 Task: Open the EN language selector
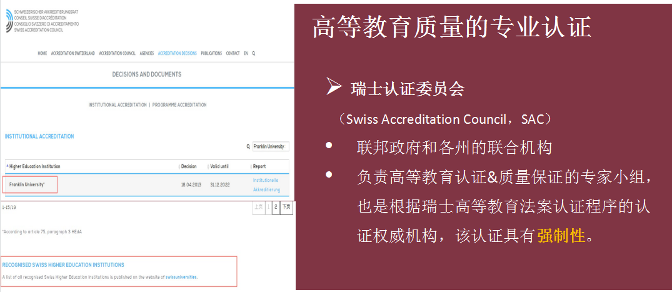(x=246, y=54)
